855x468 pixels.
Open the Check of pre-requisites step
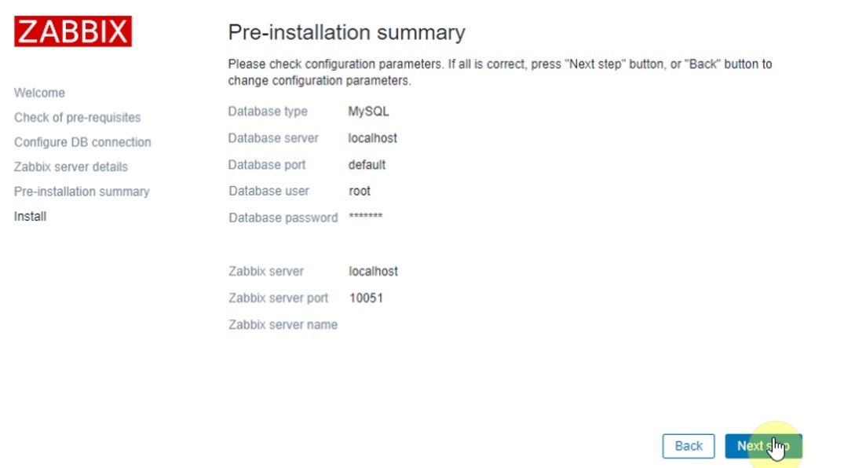tap(77, 117)
